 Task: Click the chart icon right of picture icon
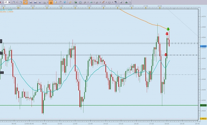click(x=80, y=2)
